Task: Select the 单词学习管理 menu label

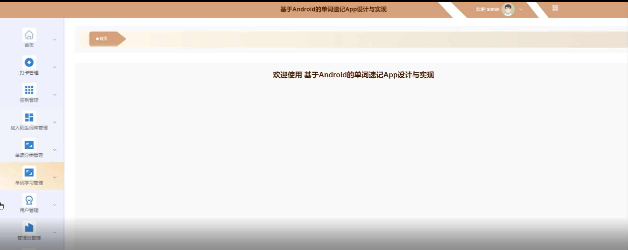Action: [x=29, y=183]
